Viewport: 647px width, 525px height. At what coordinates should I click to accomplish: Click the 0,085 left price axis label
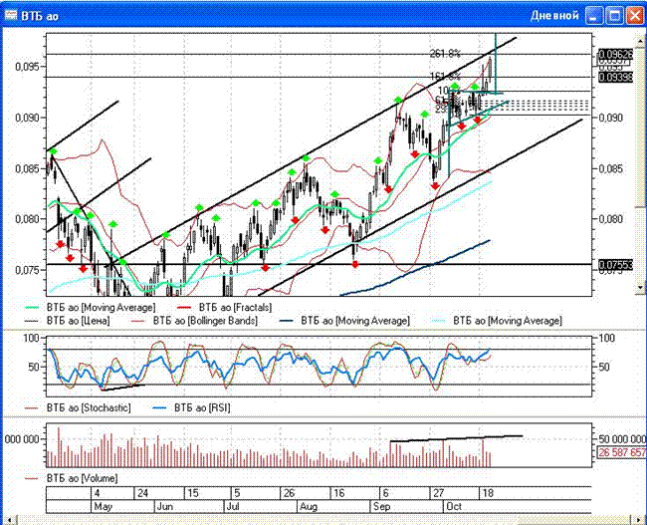click(x=28, y=169)
